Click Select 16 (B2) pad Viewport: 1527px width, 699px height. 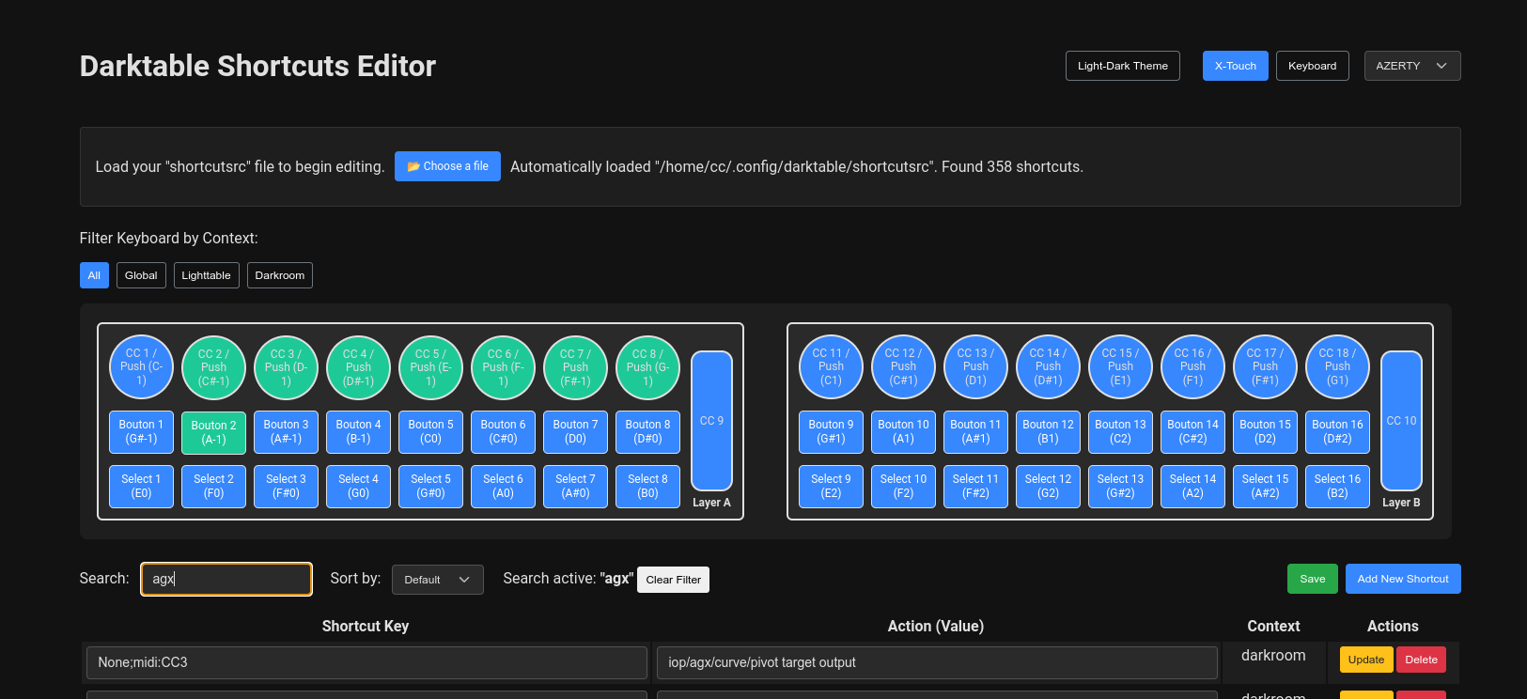point(1338,487)
